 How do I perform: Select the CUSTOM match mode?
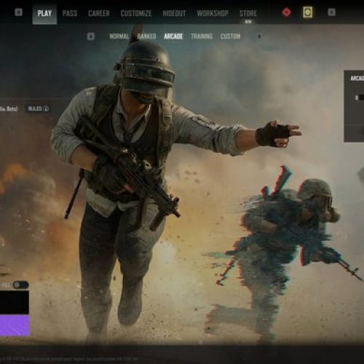pyautogui.click(x=231, y=36)
